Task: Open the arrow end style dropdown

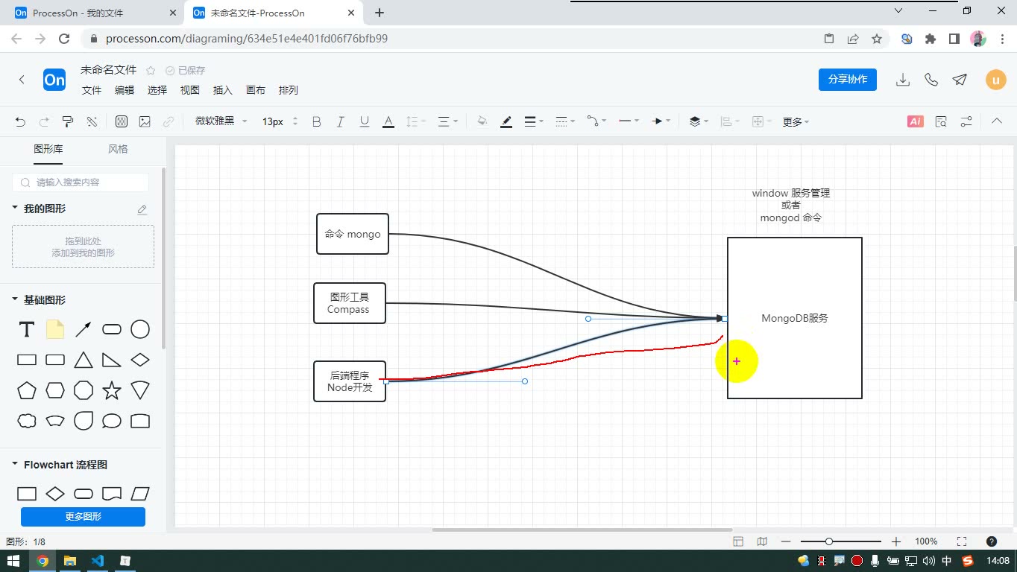Action: click(x=661, y=121)
